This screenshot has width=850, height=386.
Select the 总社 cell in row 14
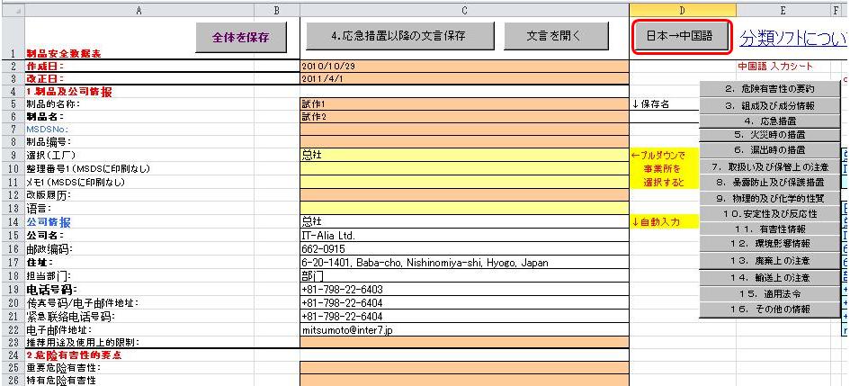[464, 221]
